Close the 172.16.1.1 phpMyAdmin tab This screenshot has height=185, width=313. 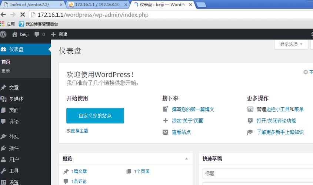(126, 4)
